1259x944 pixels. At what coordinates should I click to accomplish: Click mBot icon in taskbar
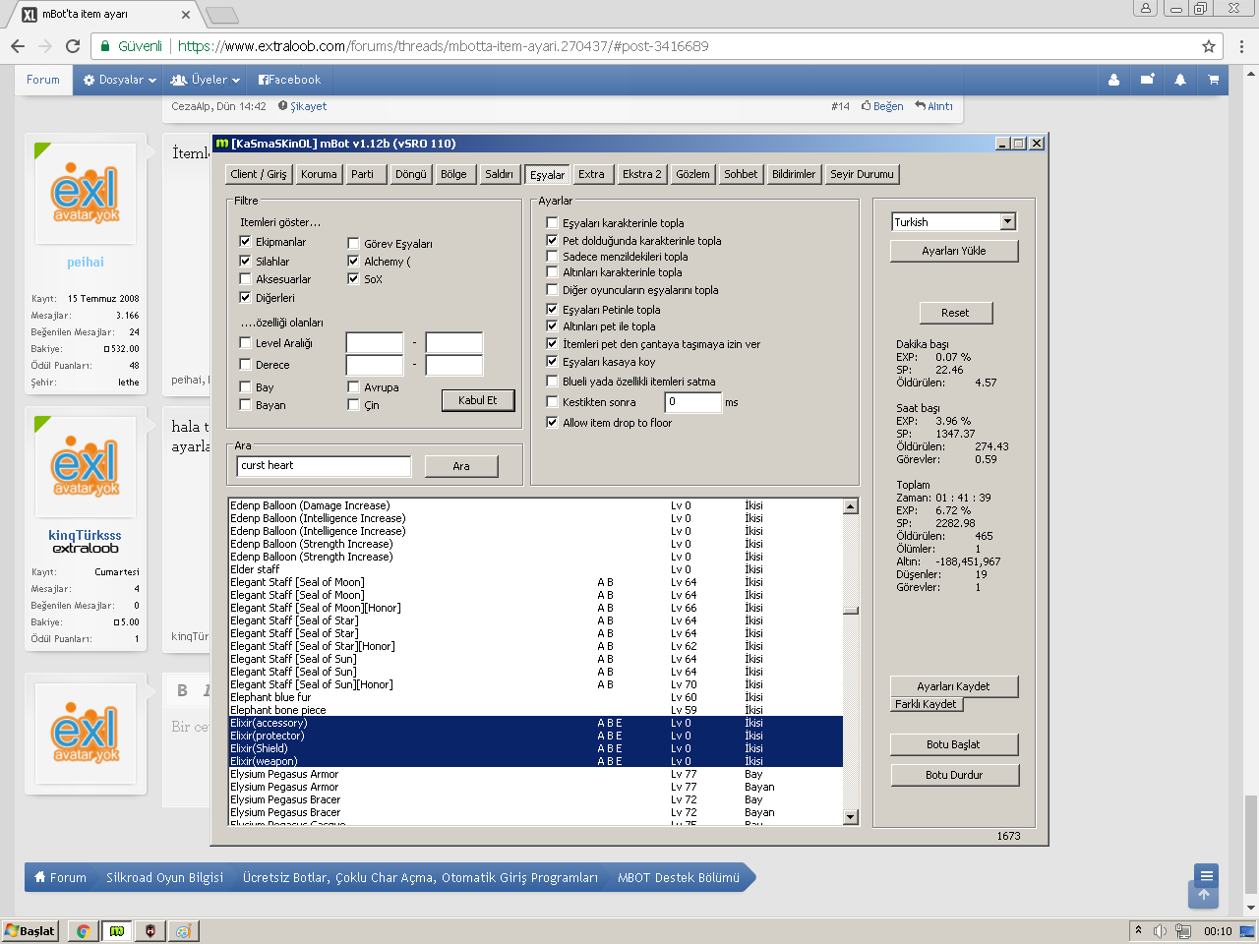click(x=117, y=931)
